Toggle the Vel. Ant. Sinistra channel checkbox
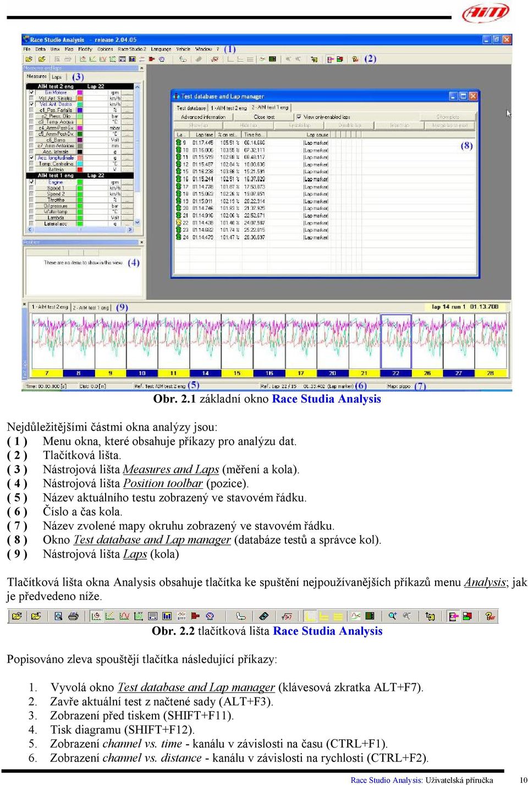Screen dimensions: 528x785 [x=31, y=98]
